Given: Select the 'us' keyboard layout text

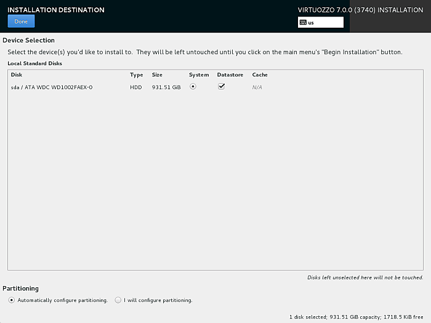Looking at the screenshot, I should 311,22.
